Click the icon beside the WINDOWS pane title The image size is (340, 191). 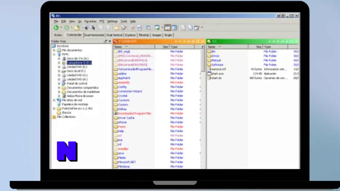tap(116, 41)
